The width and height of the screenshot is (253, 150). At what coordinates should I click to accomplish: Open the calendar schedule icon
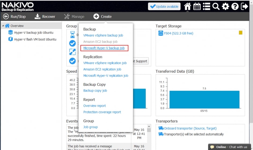tap(197, 6)
